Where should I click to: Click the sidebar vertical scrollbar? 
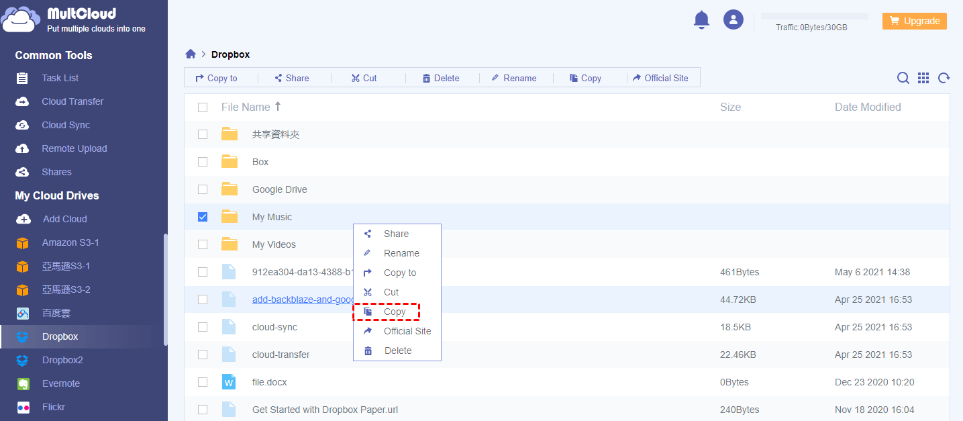point(165,289)
